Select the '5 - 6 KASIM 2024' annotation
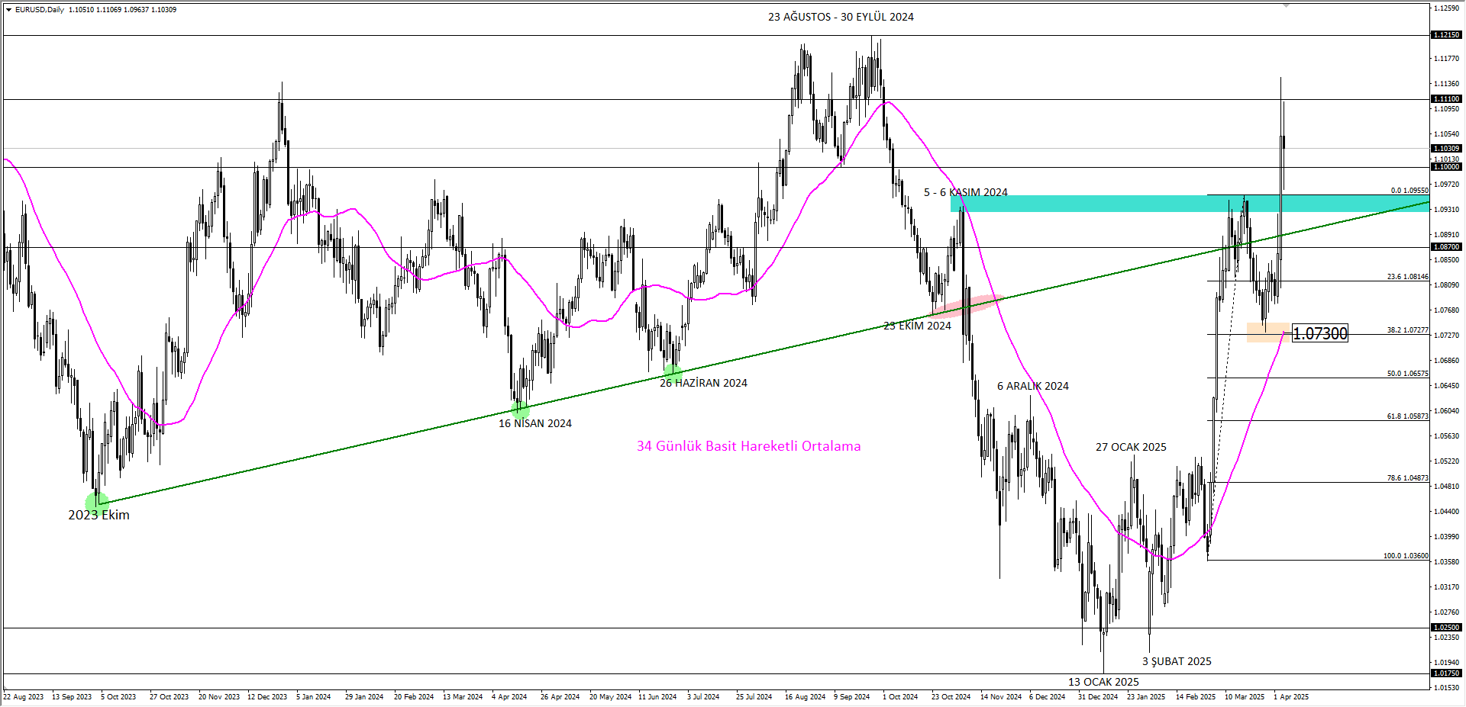1466x707 pixels. [966, 192]
